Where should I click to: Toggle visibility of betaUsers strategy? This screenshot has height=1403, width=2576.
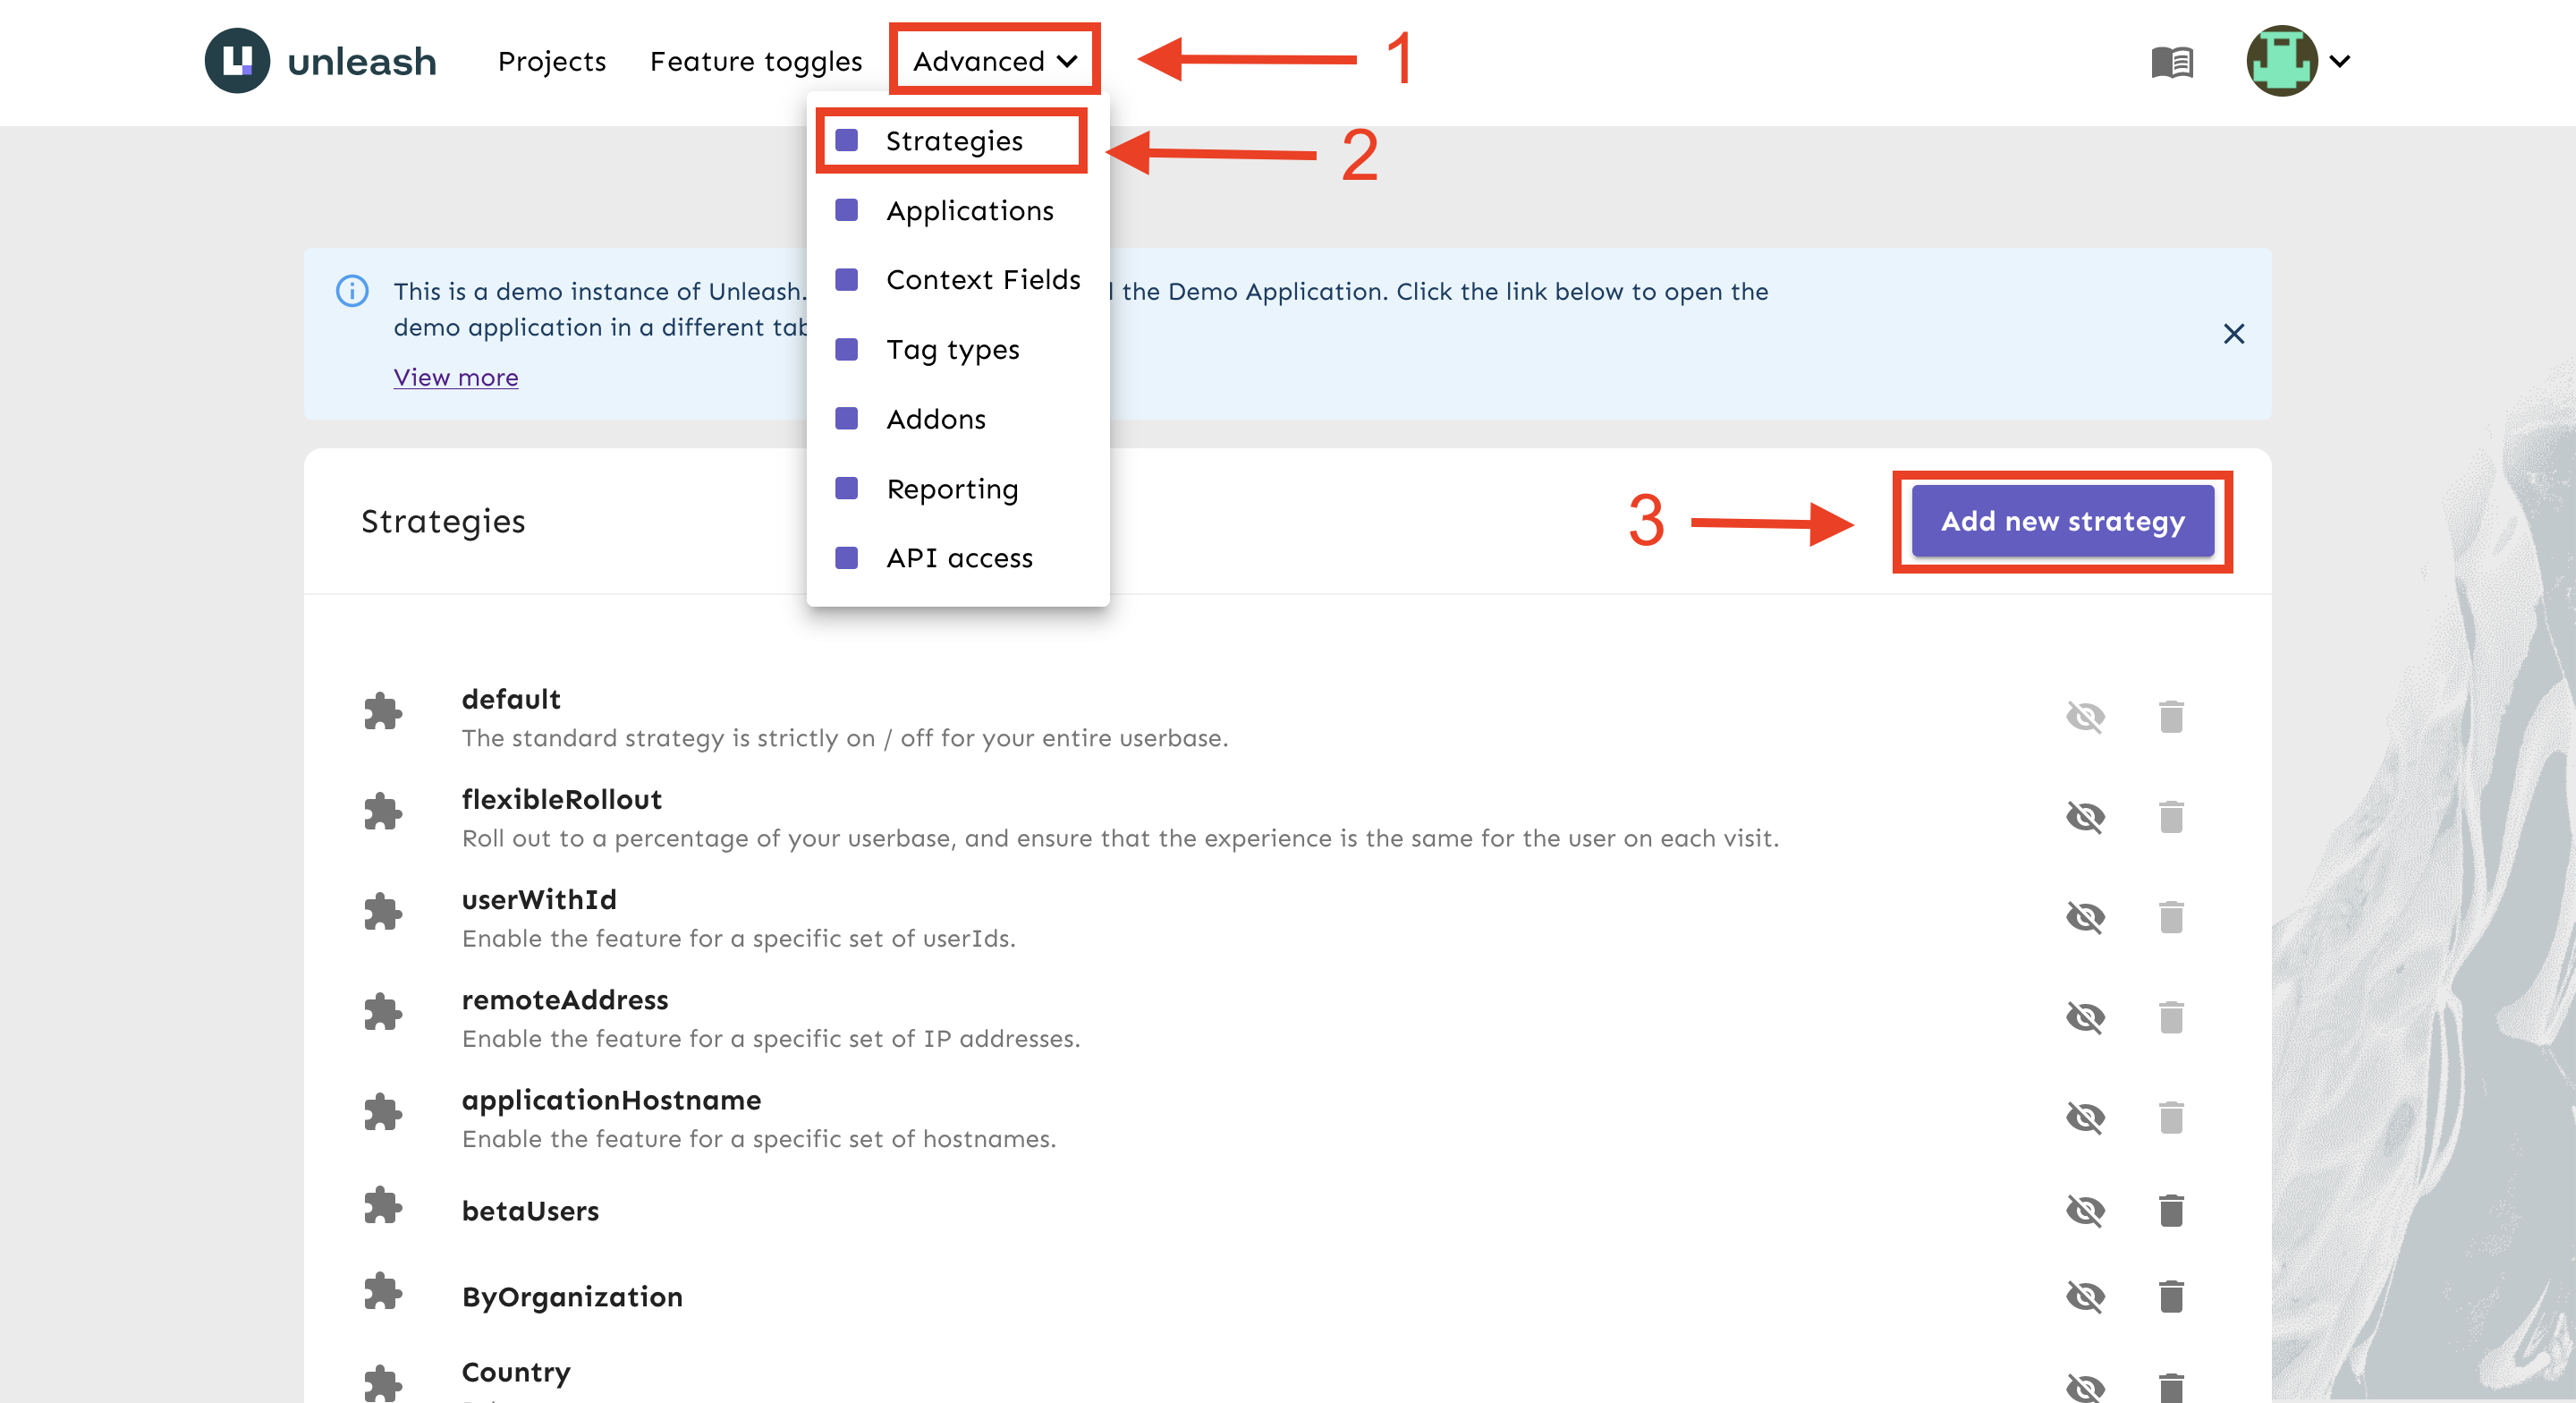(x=2085, y=1210)
